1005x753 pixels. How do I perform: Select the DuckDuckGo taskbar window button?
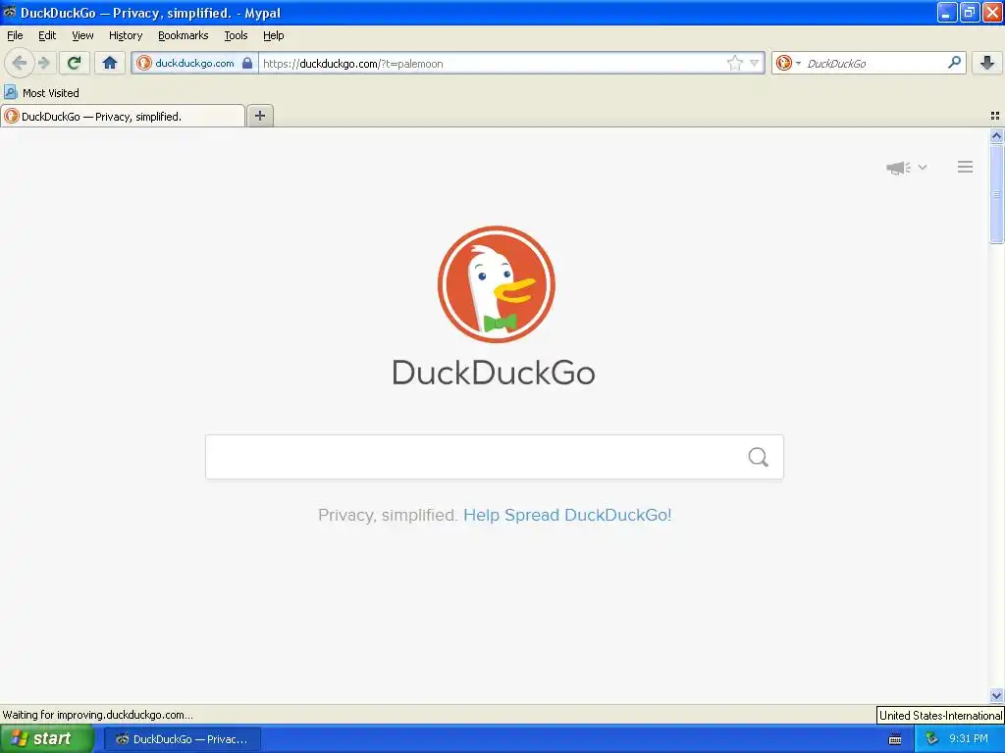tap(182, 739)
